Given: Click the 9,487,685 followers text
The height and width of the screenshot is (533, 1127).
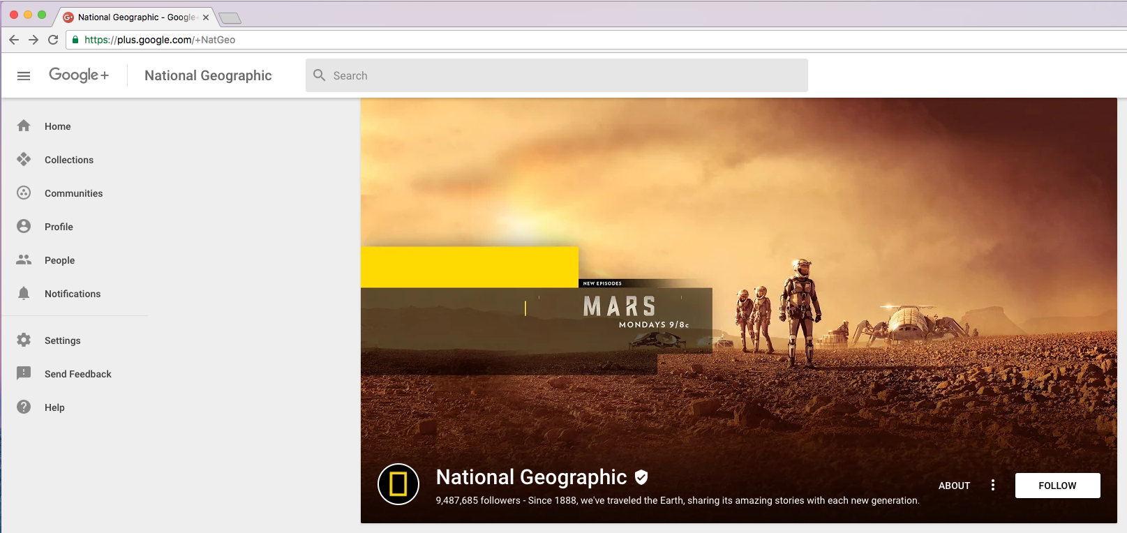Looking at the screenshot, I should (x=478, y=500).
